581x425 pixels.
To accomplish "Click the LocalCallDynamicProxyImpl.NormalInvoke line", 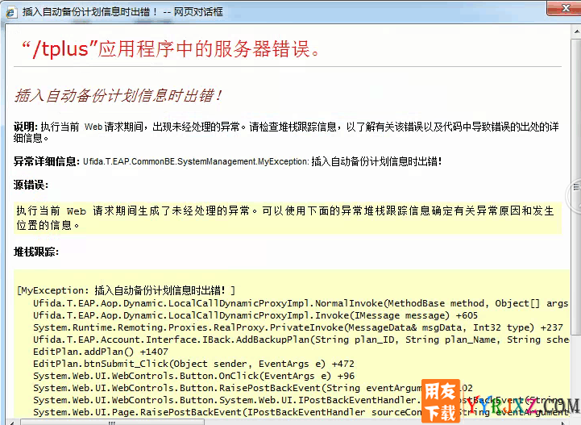I will tap(301, 303).
